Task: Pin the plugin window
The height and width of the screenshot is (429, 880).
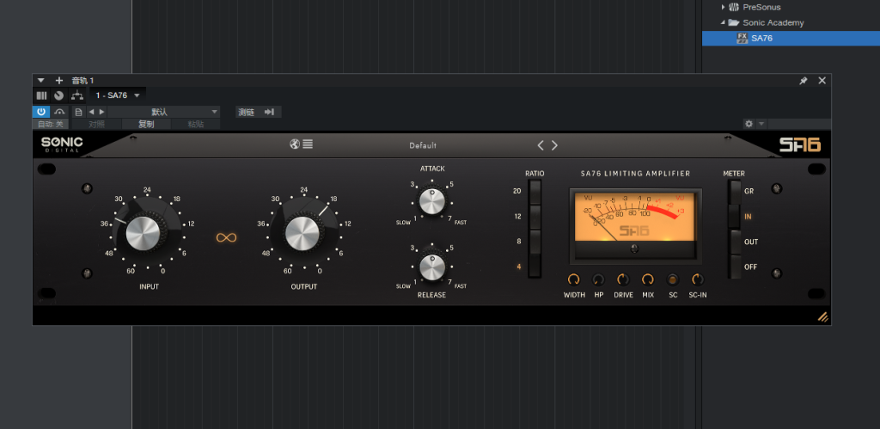Action: 804,81
